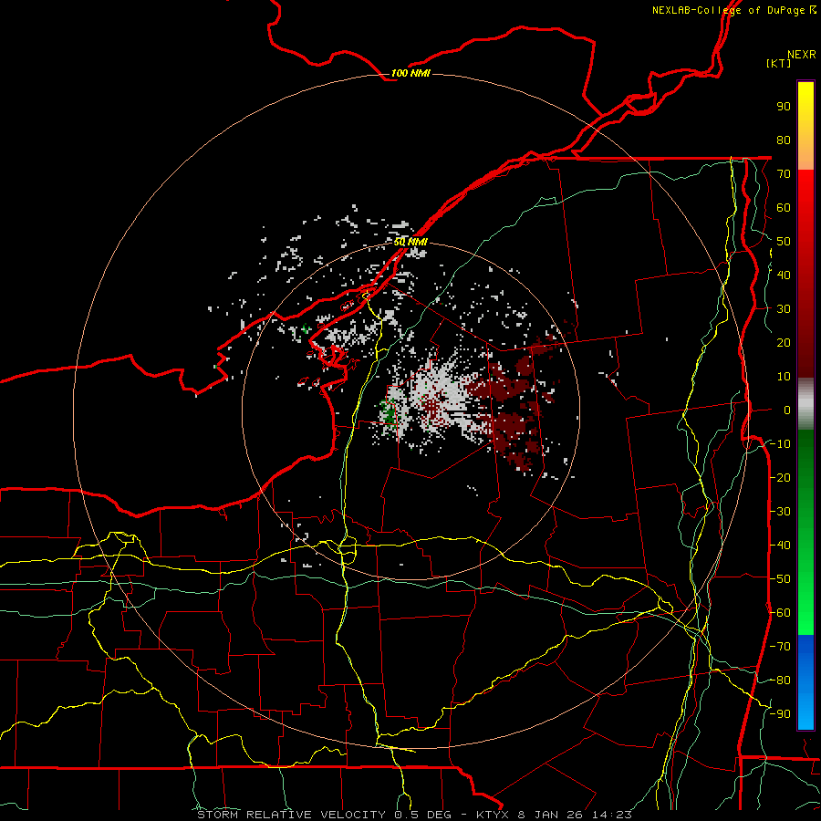Click the 80 value on the velocity scale
This screenshot has width=821, height=821.
(x=784, y=140)
